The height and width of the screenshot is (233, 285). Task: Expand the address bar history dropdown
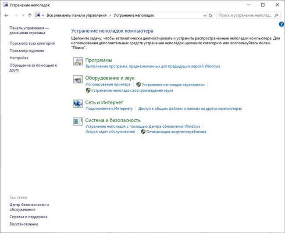205,15
